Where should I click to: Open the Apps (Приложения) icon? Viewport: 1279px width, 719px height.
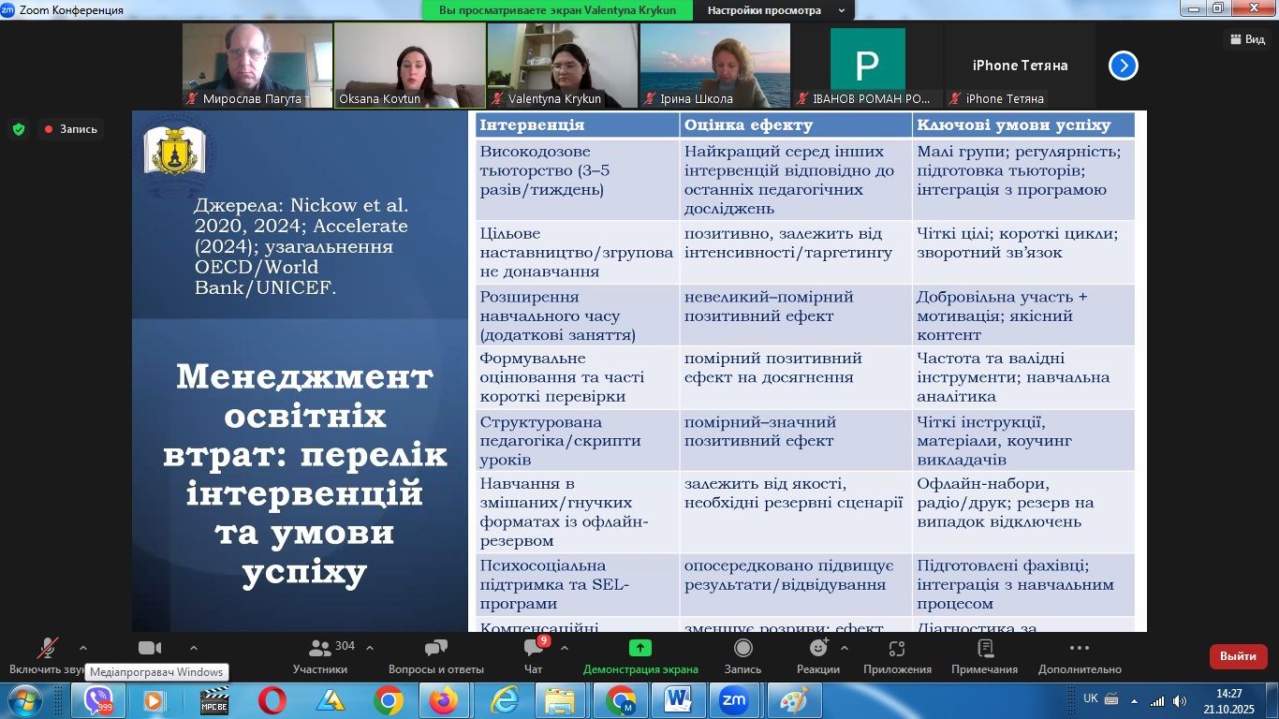[896, 649]
